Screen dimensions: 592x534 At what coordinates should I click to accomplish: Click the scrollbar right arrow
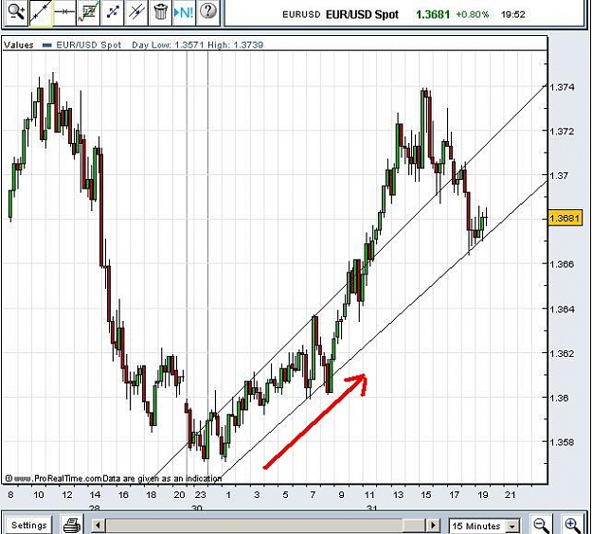[433, 525]
